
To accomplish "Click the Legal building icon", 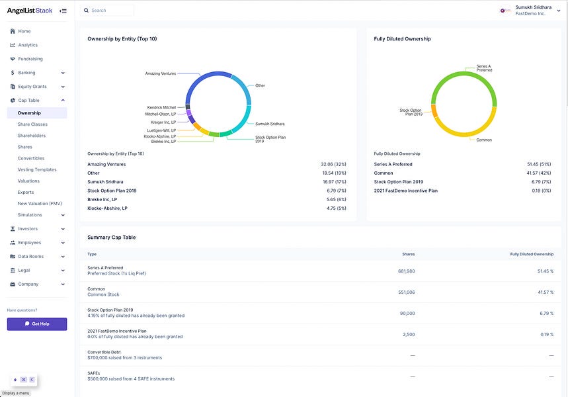I will (12, 270).
